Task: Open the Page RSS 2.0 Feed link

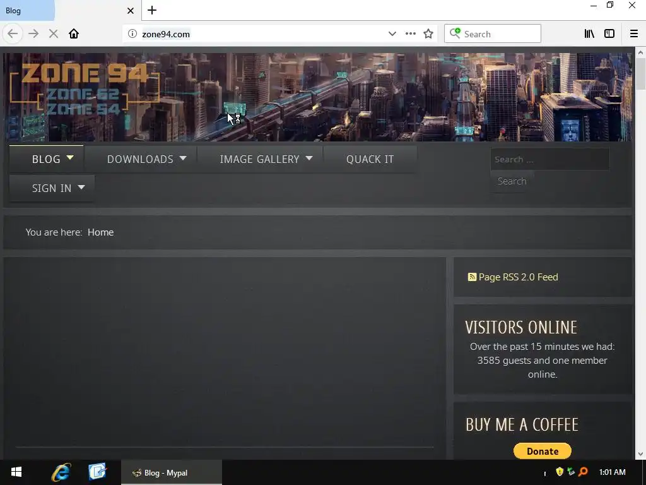Action: [x=519, y=277]
